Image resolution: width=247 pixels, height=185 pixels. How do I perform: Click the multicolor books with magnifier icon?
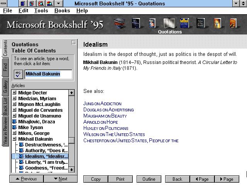coord(50,3)
